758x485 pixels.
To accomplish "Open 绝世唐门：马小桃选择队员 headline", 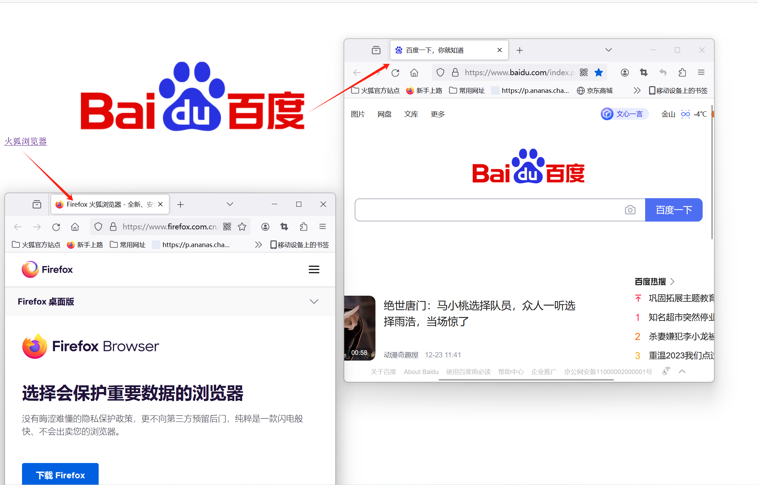I will [479, 313].
